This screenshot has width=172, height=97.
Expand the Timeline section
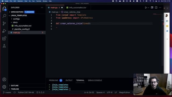pyautogui.click(x=27, y=89)
